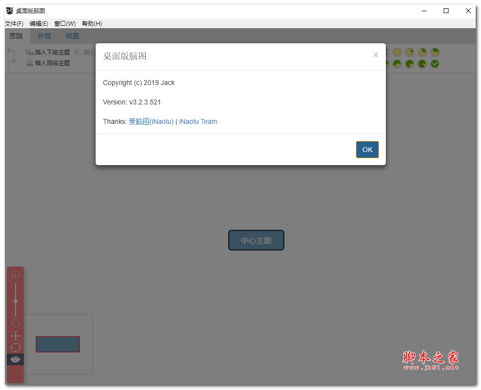
Task: Click the undo arrow icon
Action: (x=10, y=52)
